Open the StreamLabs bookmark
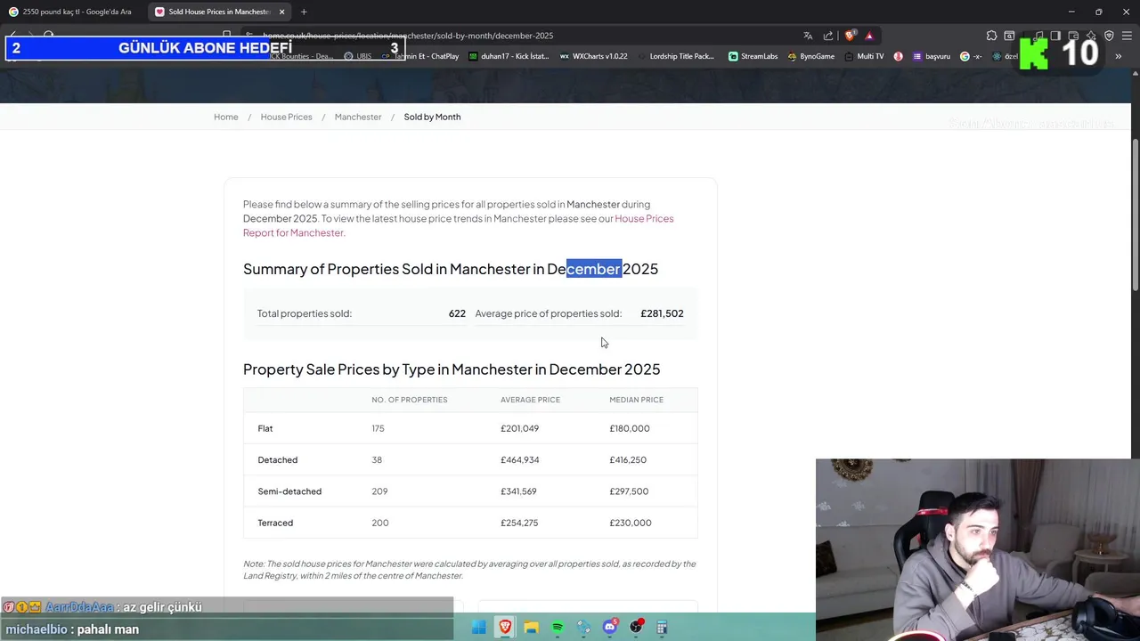1140x641 pixels. tap(753, 56)
